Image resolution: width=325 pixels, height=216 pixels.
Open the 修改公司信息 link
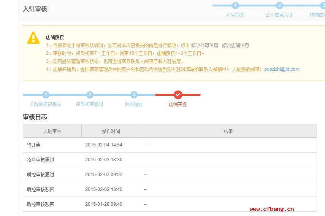point(205,45)
